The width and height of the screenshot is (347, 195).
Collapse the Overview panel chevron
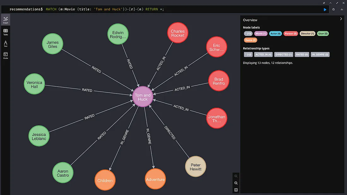[341, 19]
